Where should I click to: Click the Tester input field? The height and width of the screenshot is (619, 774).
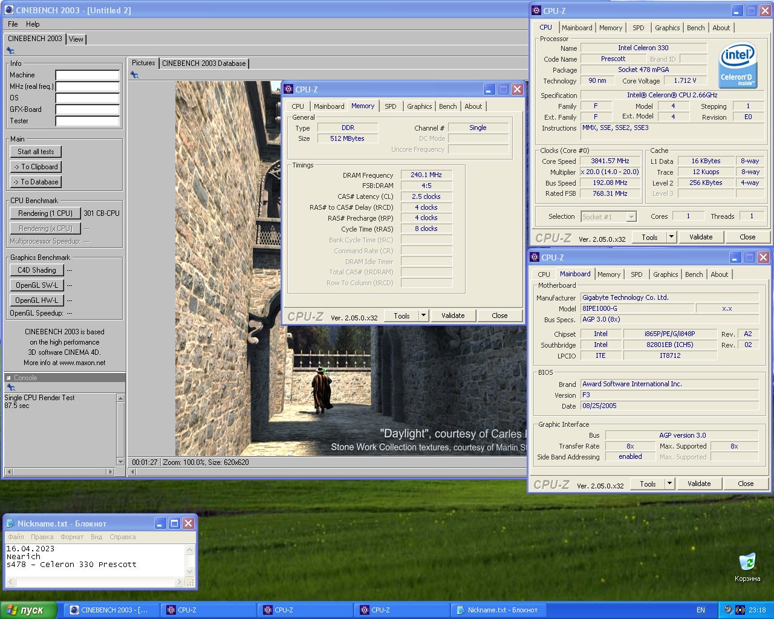click(x=88, y=121)
